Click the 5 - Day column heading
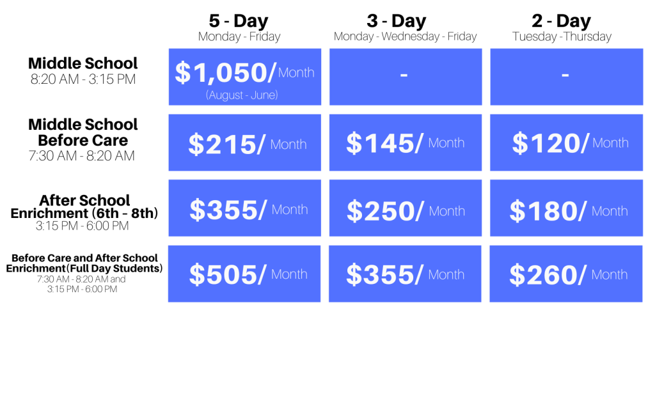The image size is (655, 397). click(x=239, y=21)
